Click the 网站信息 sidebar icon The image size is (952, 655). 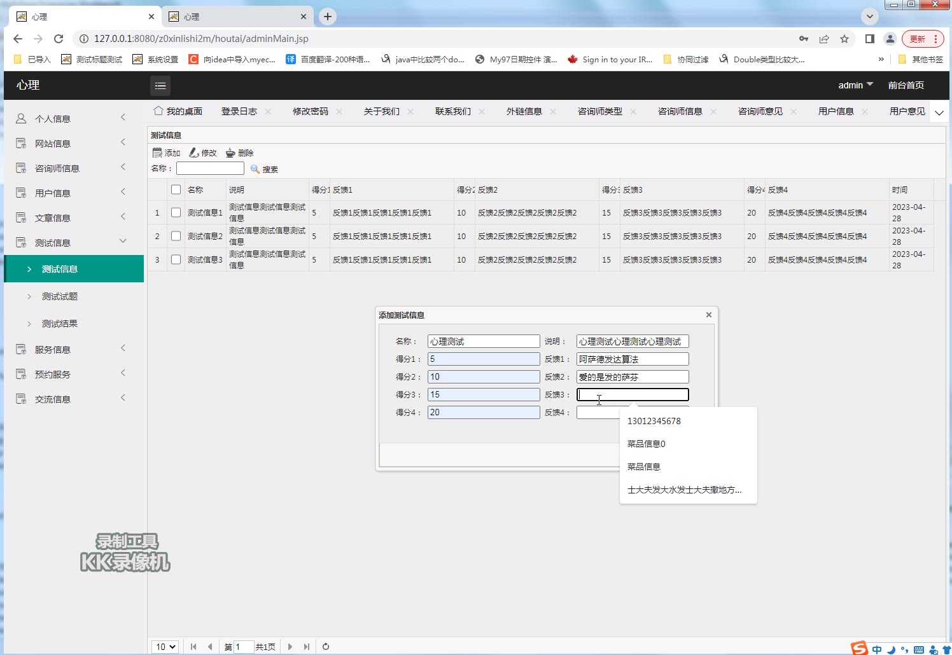coord(21,143)
